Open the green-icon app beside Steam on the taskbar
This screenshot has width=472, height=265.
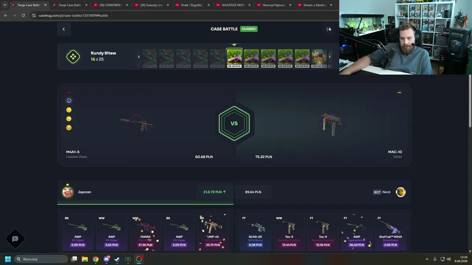128,259
